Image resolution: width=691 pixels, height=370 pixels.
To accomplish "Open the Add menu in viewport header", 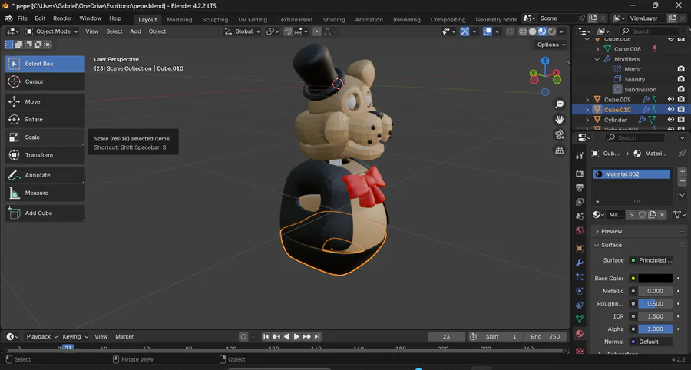I will pyautogui.click(x=135, y=31).
